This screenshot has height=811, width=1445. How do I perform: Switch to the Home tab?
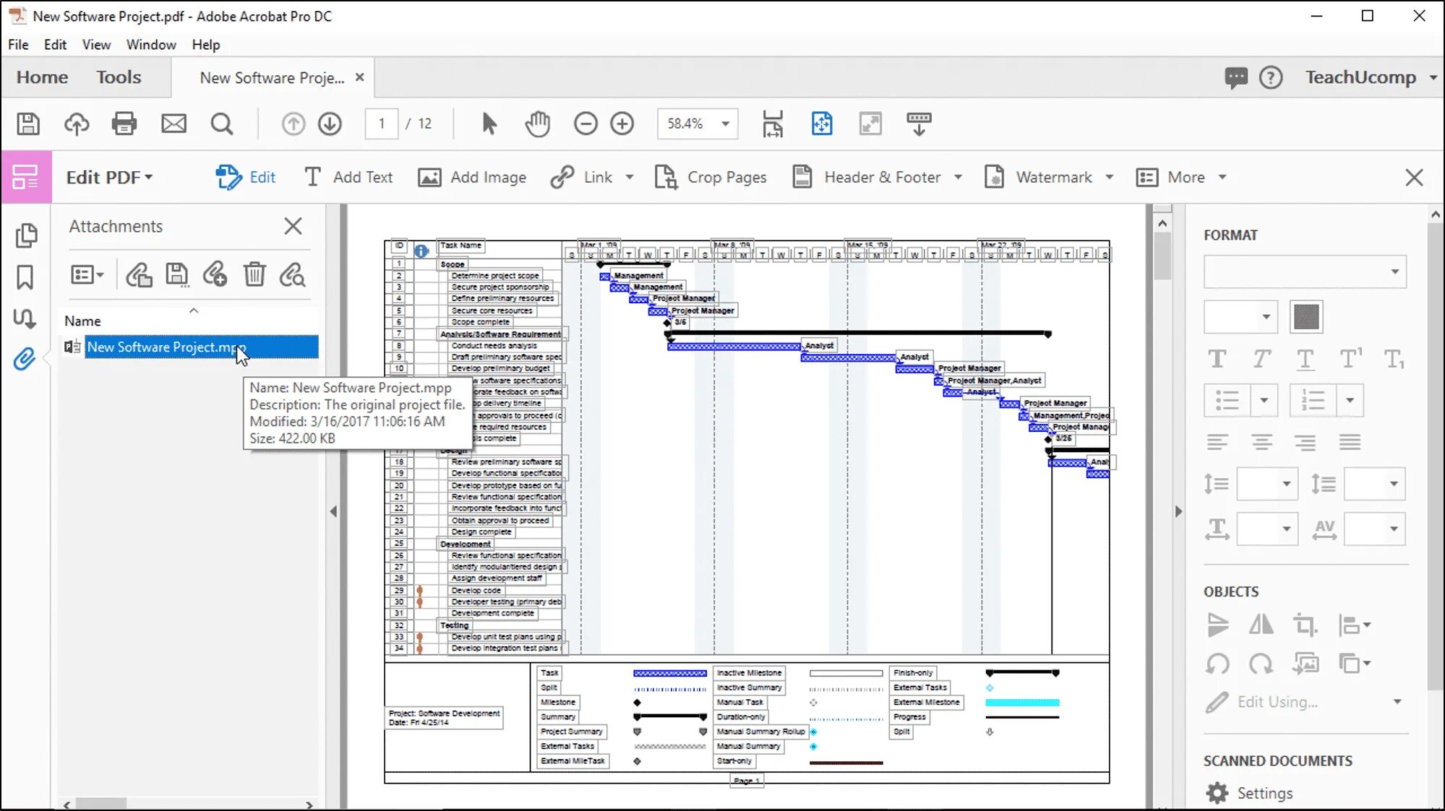41,77
